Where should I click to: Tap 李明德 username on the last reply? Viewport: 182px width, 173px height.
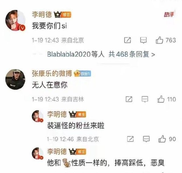point(57,151)
